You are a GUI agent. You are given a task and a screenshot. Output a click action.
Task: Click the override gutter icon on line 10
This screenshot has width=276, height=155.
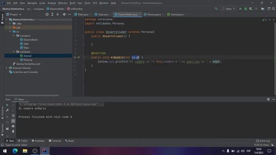click(79, 57)
